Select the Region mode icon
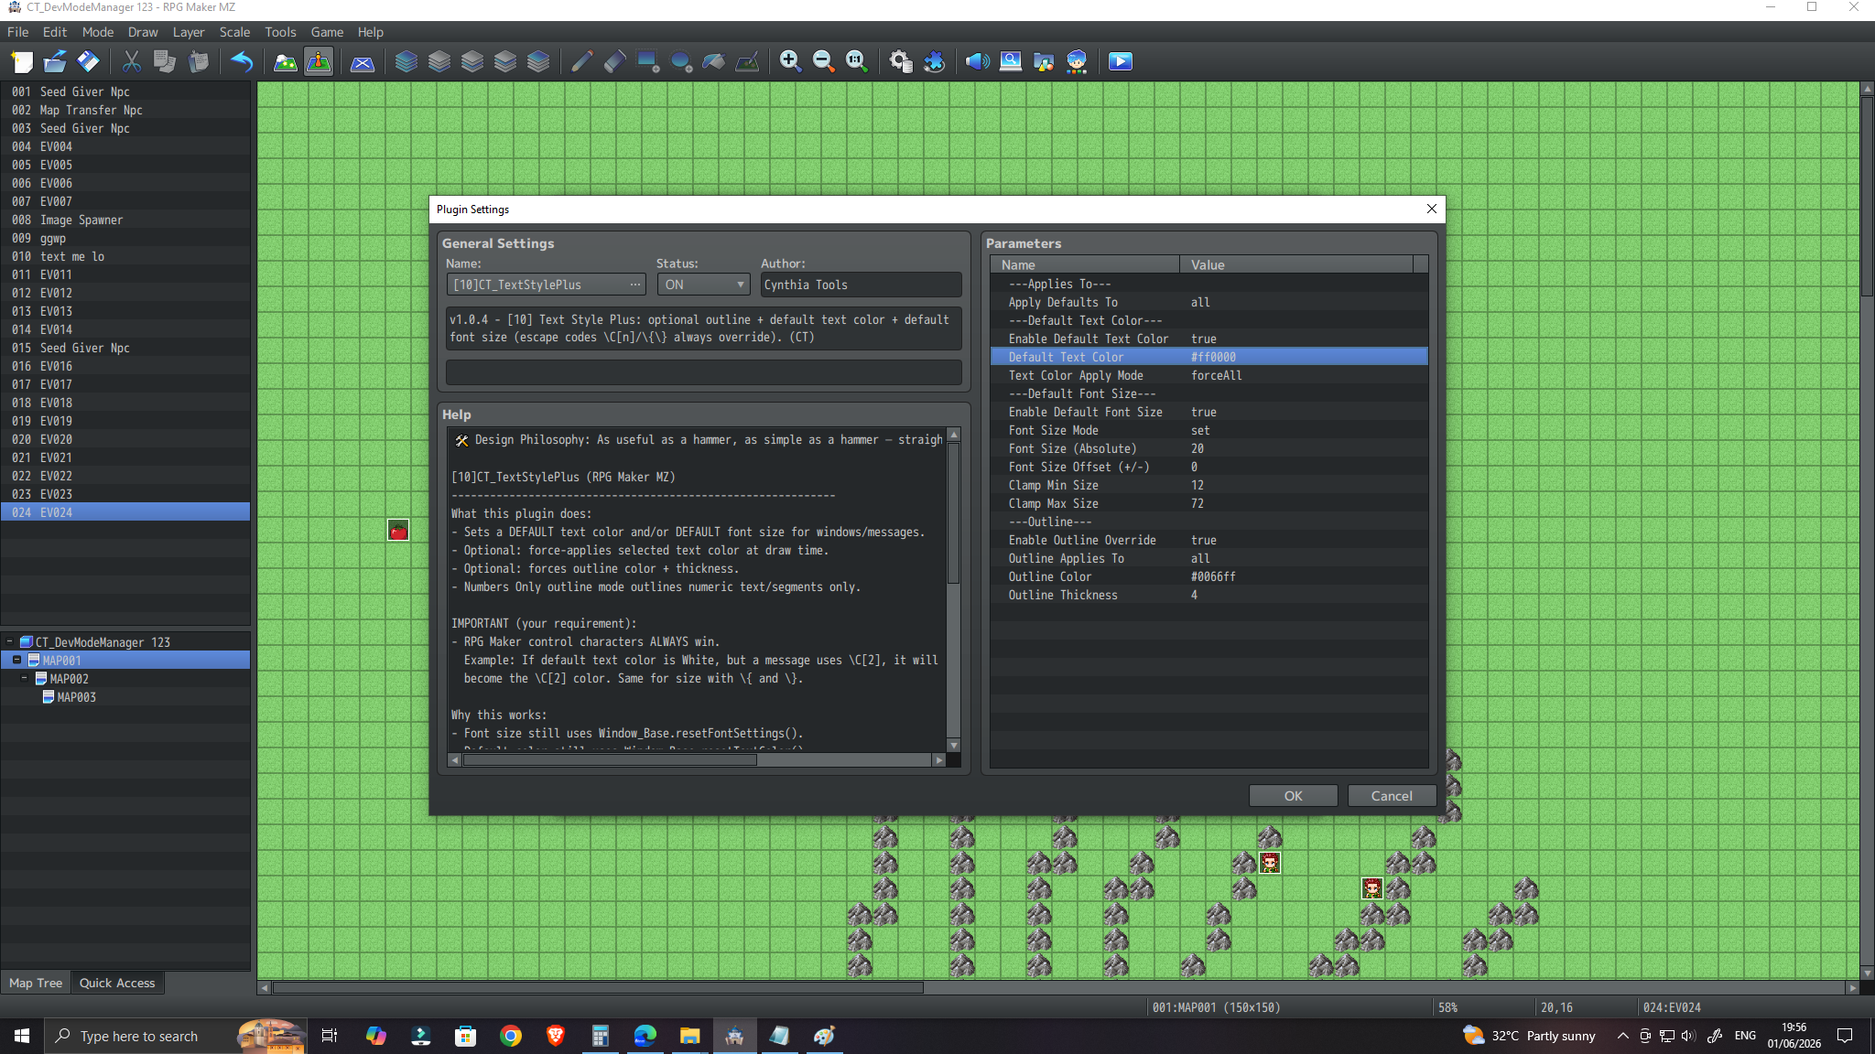 pos(363,61)
